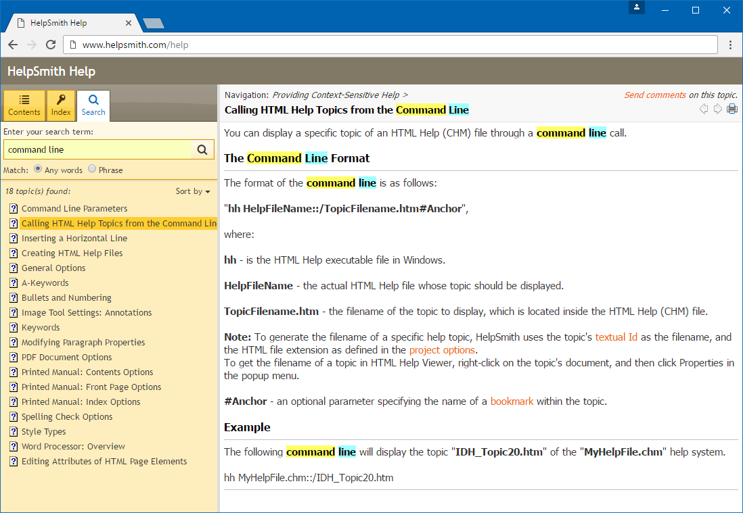Click the magnifier search button

202,149
